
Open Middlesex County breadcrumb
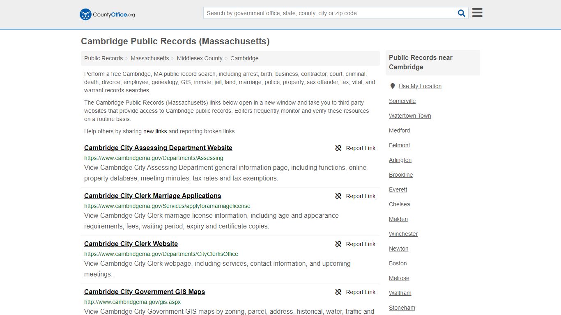[x=200, y=58]
